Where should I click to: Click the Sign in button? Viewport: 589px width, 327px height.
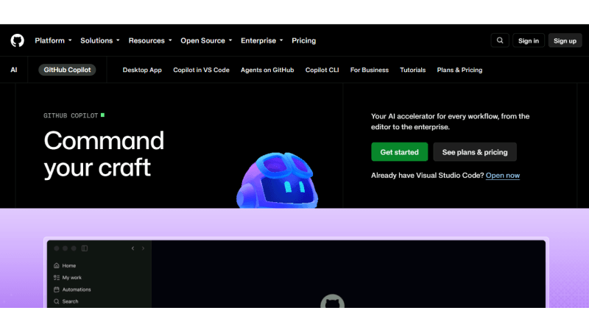coord(529,40)
